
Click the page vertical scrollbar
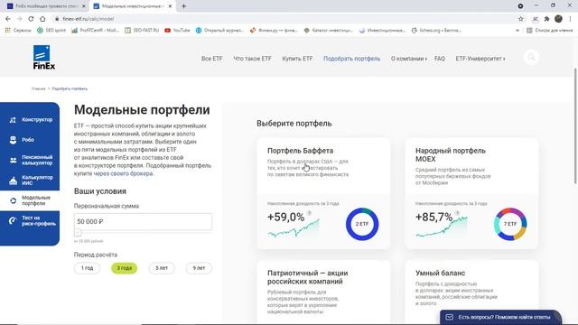click(x=575, y=125)
